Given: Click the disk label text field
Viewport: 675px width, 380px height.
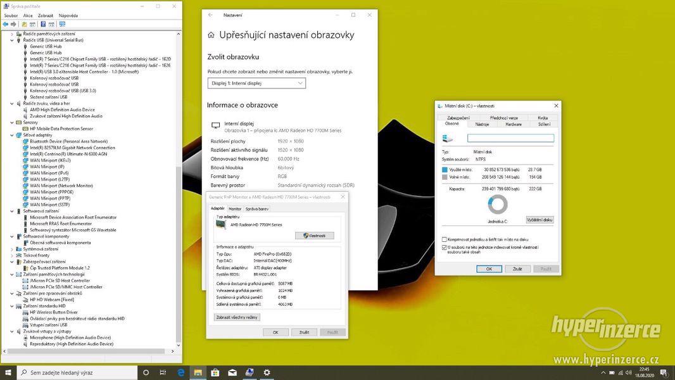Looking at the screenshot, I should click(510, 138).
